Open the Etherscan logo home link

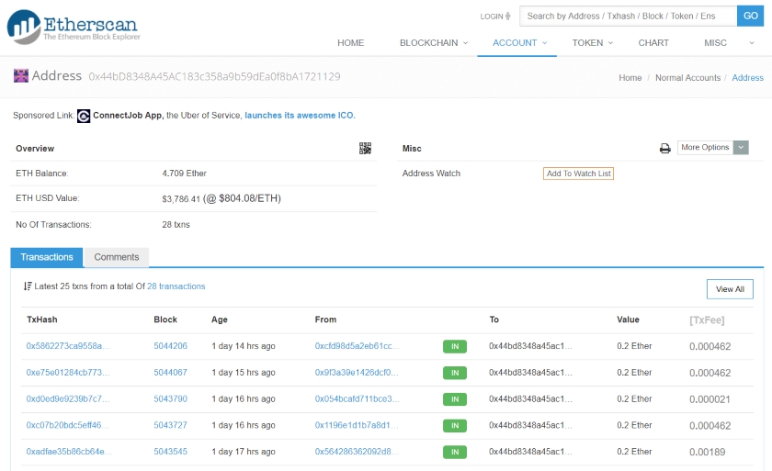pyautogui.click(x=73, y=28)
